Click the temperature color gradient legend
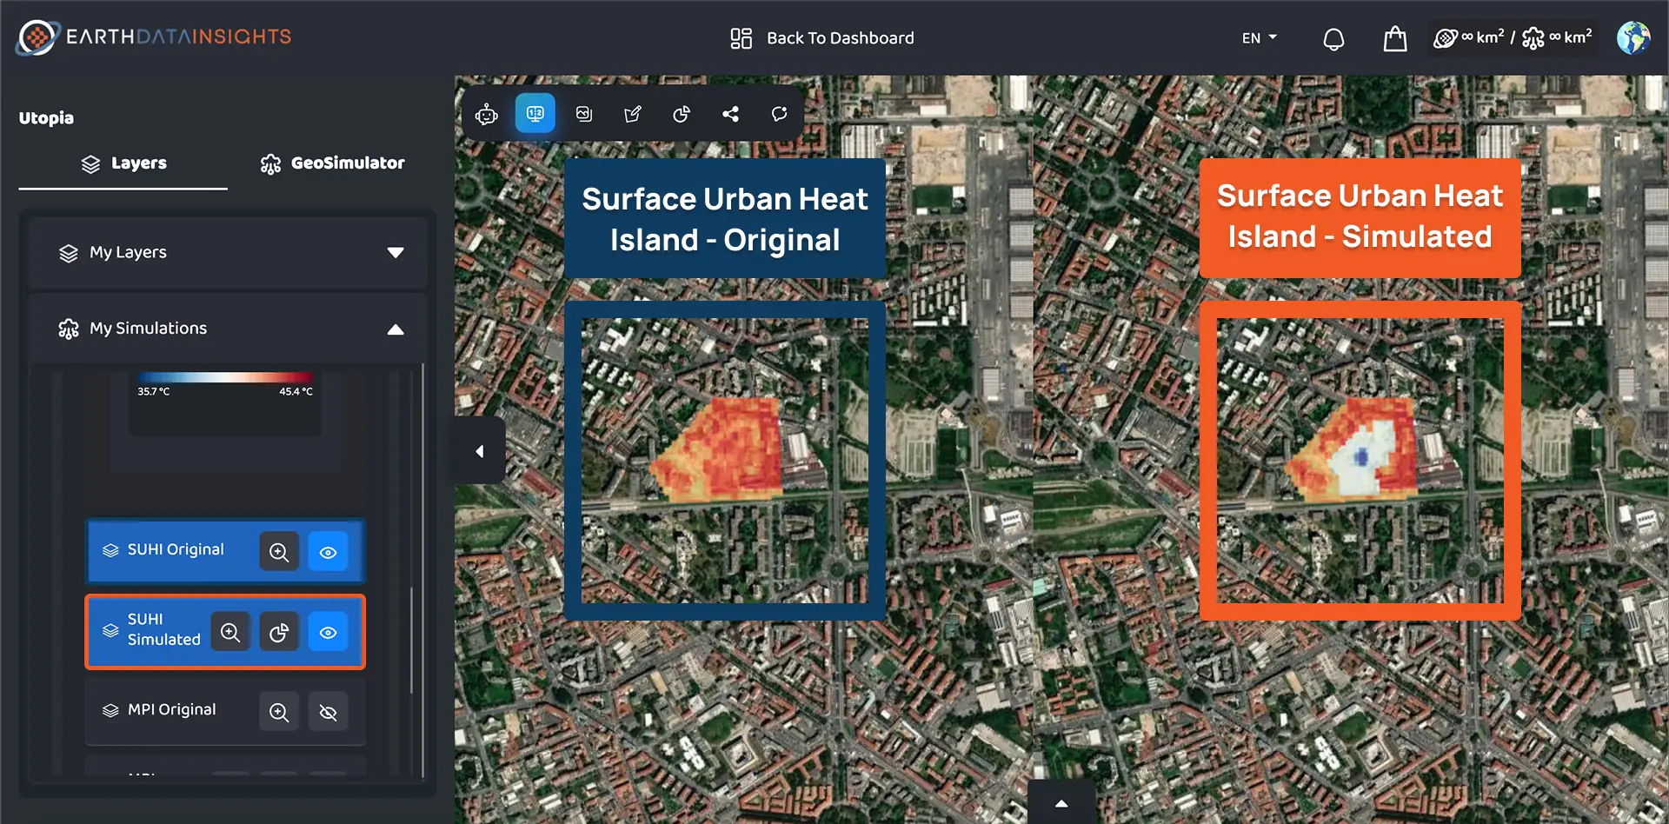This screenshot has width=1669, height=824. click(x=225, y=377)
